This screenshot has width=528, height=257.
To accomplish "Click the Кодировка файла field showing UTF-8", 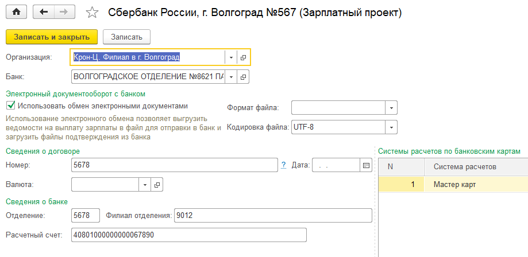I will [x=338, y=127].
